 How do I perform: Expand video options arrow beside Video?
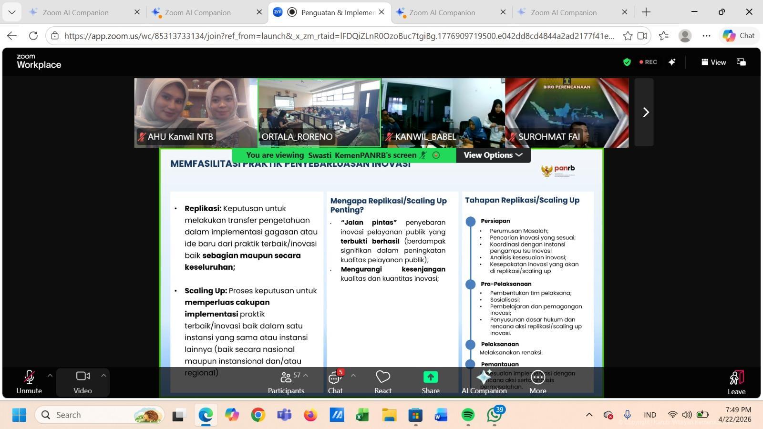(x=103, y=376)
